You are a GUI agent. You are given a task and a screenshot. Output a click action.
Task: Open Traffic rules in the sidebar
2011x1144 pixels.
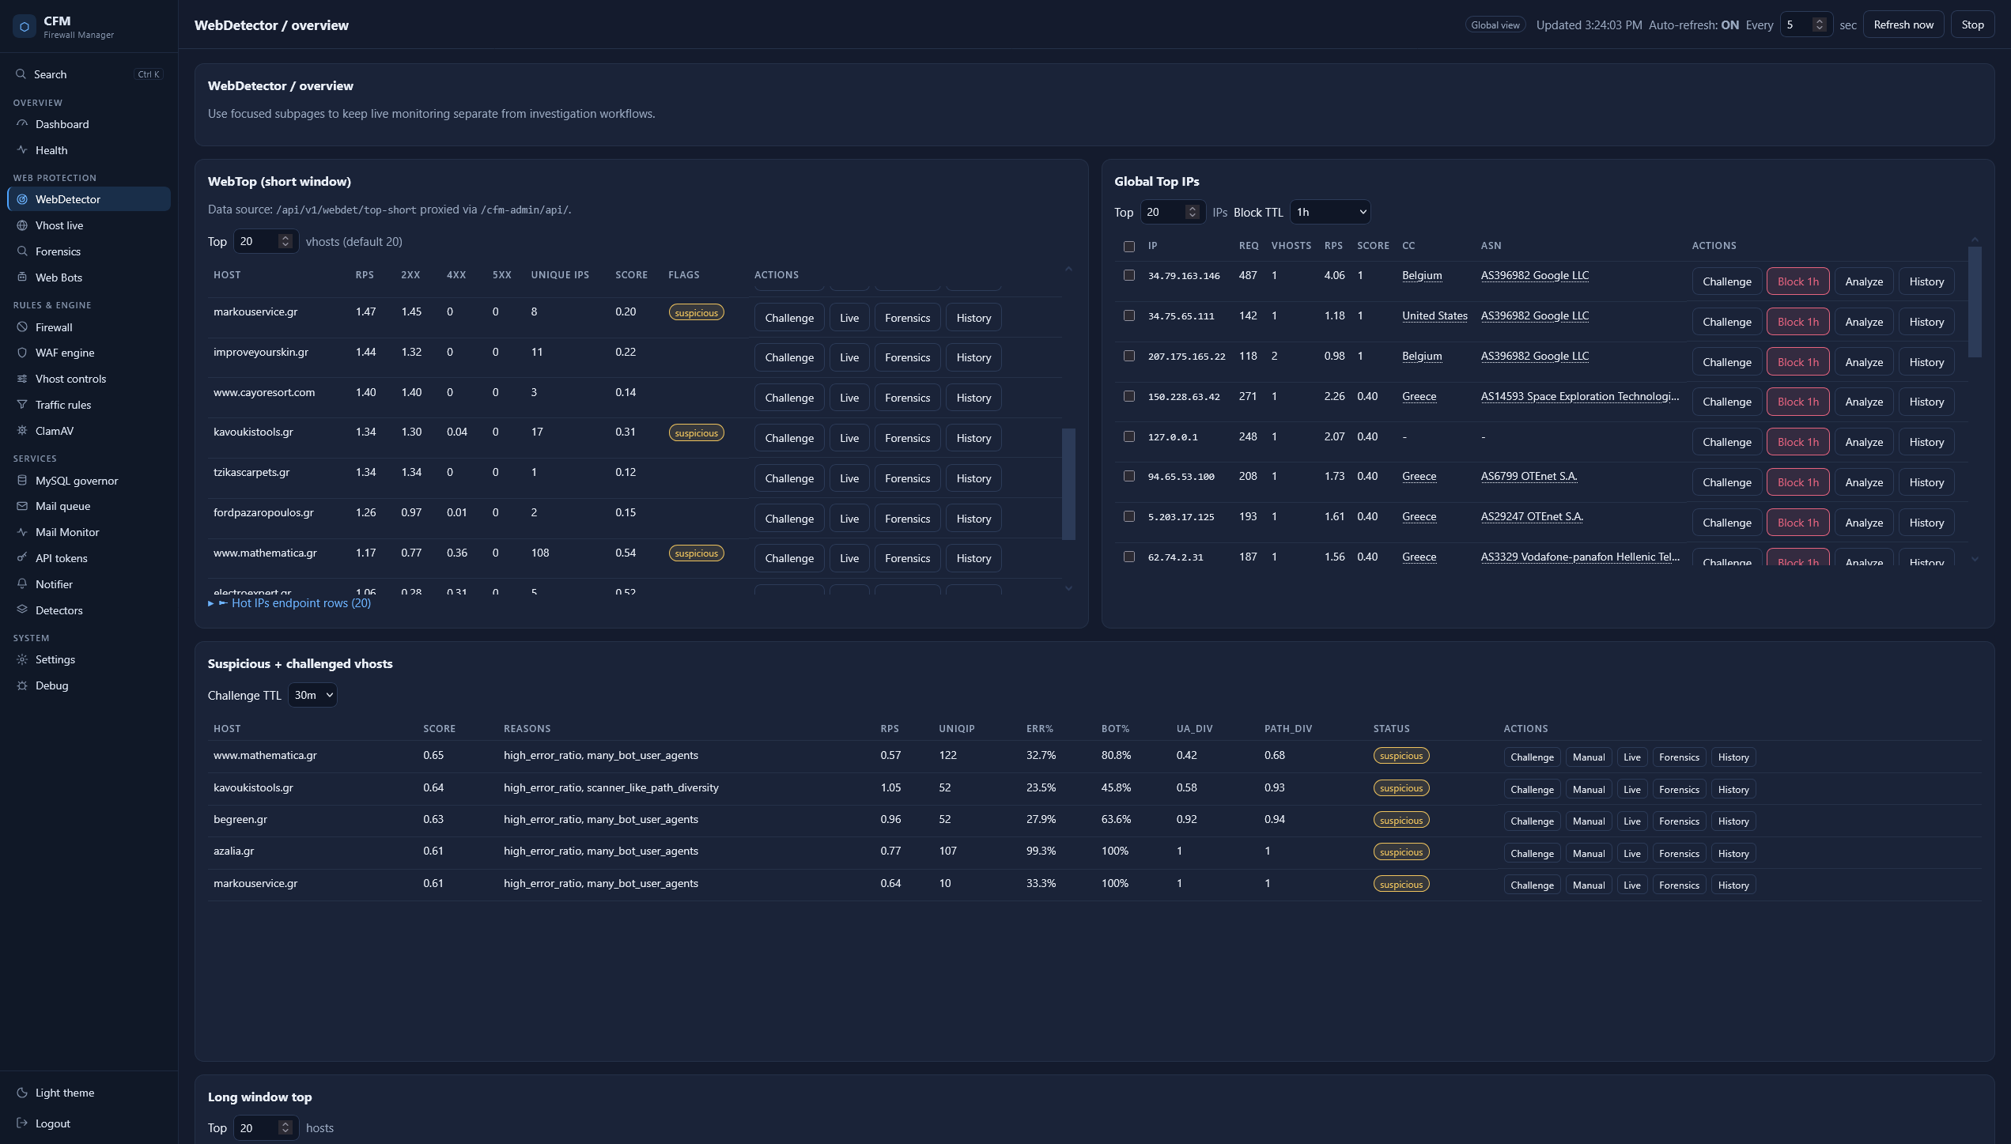(x=63, y=405)
